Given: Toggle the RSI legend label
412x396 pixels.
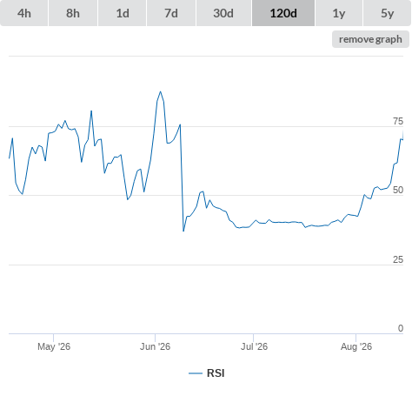Looking at the screenshot, I should click(216, 373).
